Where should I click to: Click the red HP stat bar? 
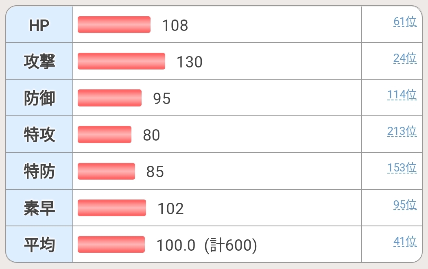point(114,24)
